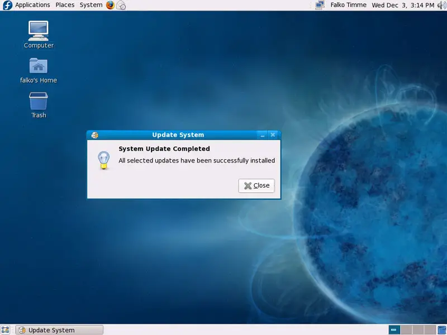Image resolution: width=447 pixels, height=335 pixels.
Task: Click the Show Desktop button in bottom panel
Action: tap(6, 330)
